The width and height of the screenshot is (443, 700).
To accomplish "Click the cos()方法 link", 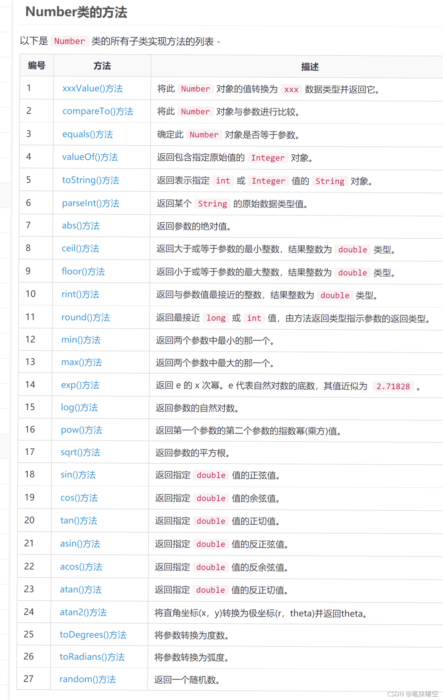I will tap(79, 498).
